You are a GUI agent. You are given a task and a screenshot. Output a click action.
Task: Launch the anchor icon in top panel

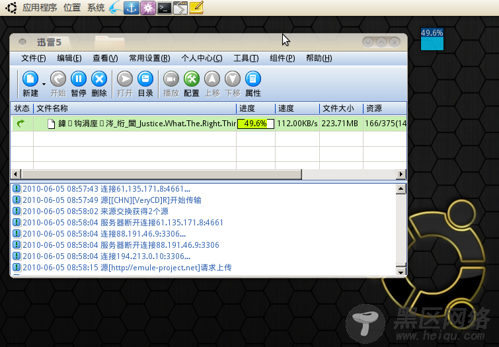pyautogui.click(x=132, y=8)
